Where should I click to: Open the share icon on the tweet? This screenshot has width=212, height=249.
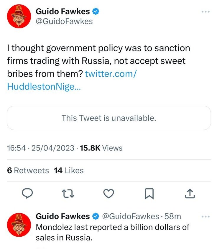pos(190,194)
